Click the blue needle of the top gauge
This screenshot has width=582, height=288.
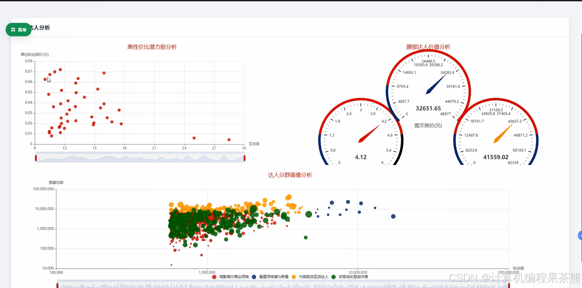(436, 85)
